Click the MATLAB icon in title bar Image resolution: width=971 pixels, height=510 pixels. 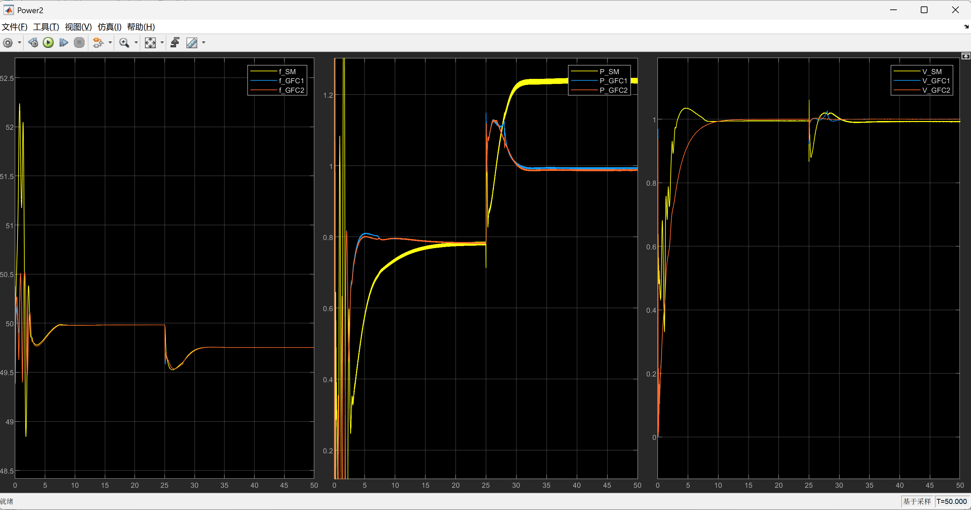click(x=9, y=10)
